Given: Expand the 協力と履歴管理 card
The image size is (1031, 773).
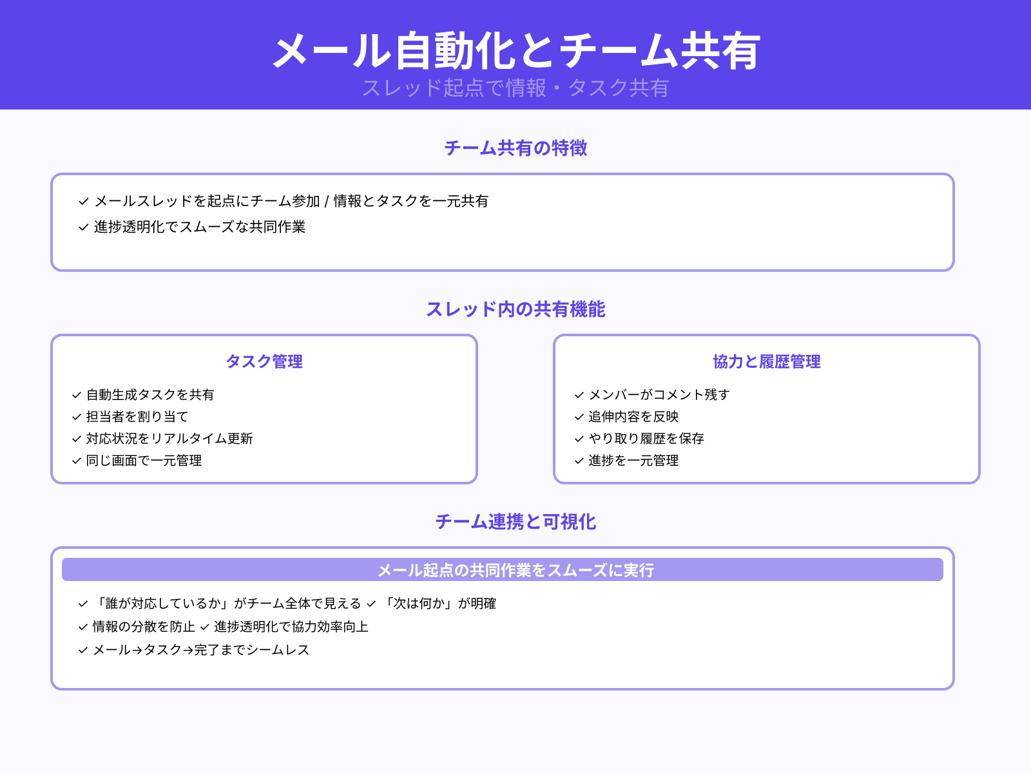Looking at the screenshot, I should pyautogui.click(x=767, y=362).
